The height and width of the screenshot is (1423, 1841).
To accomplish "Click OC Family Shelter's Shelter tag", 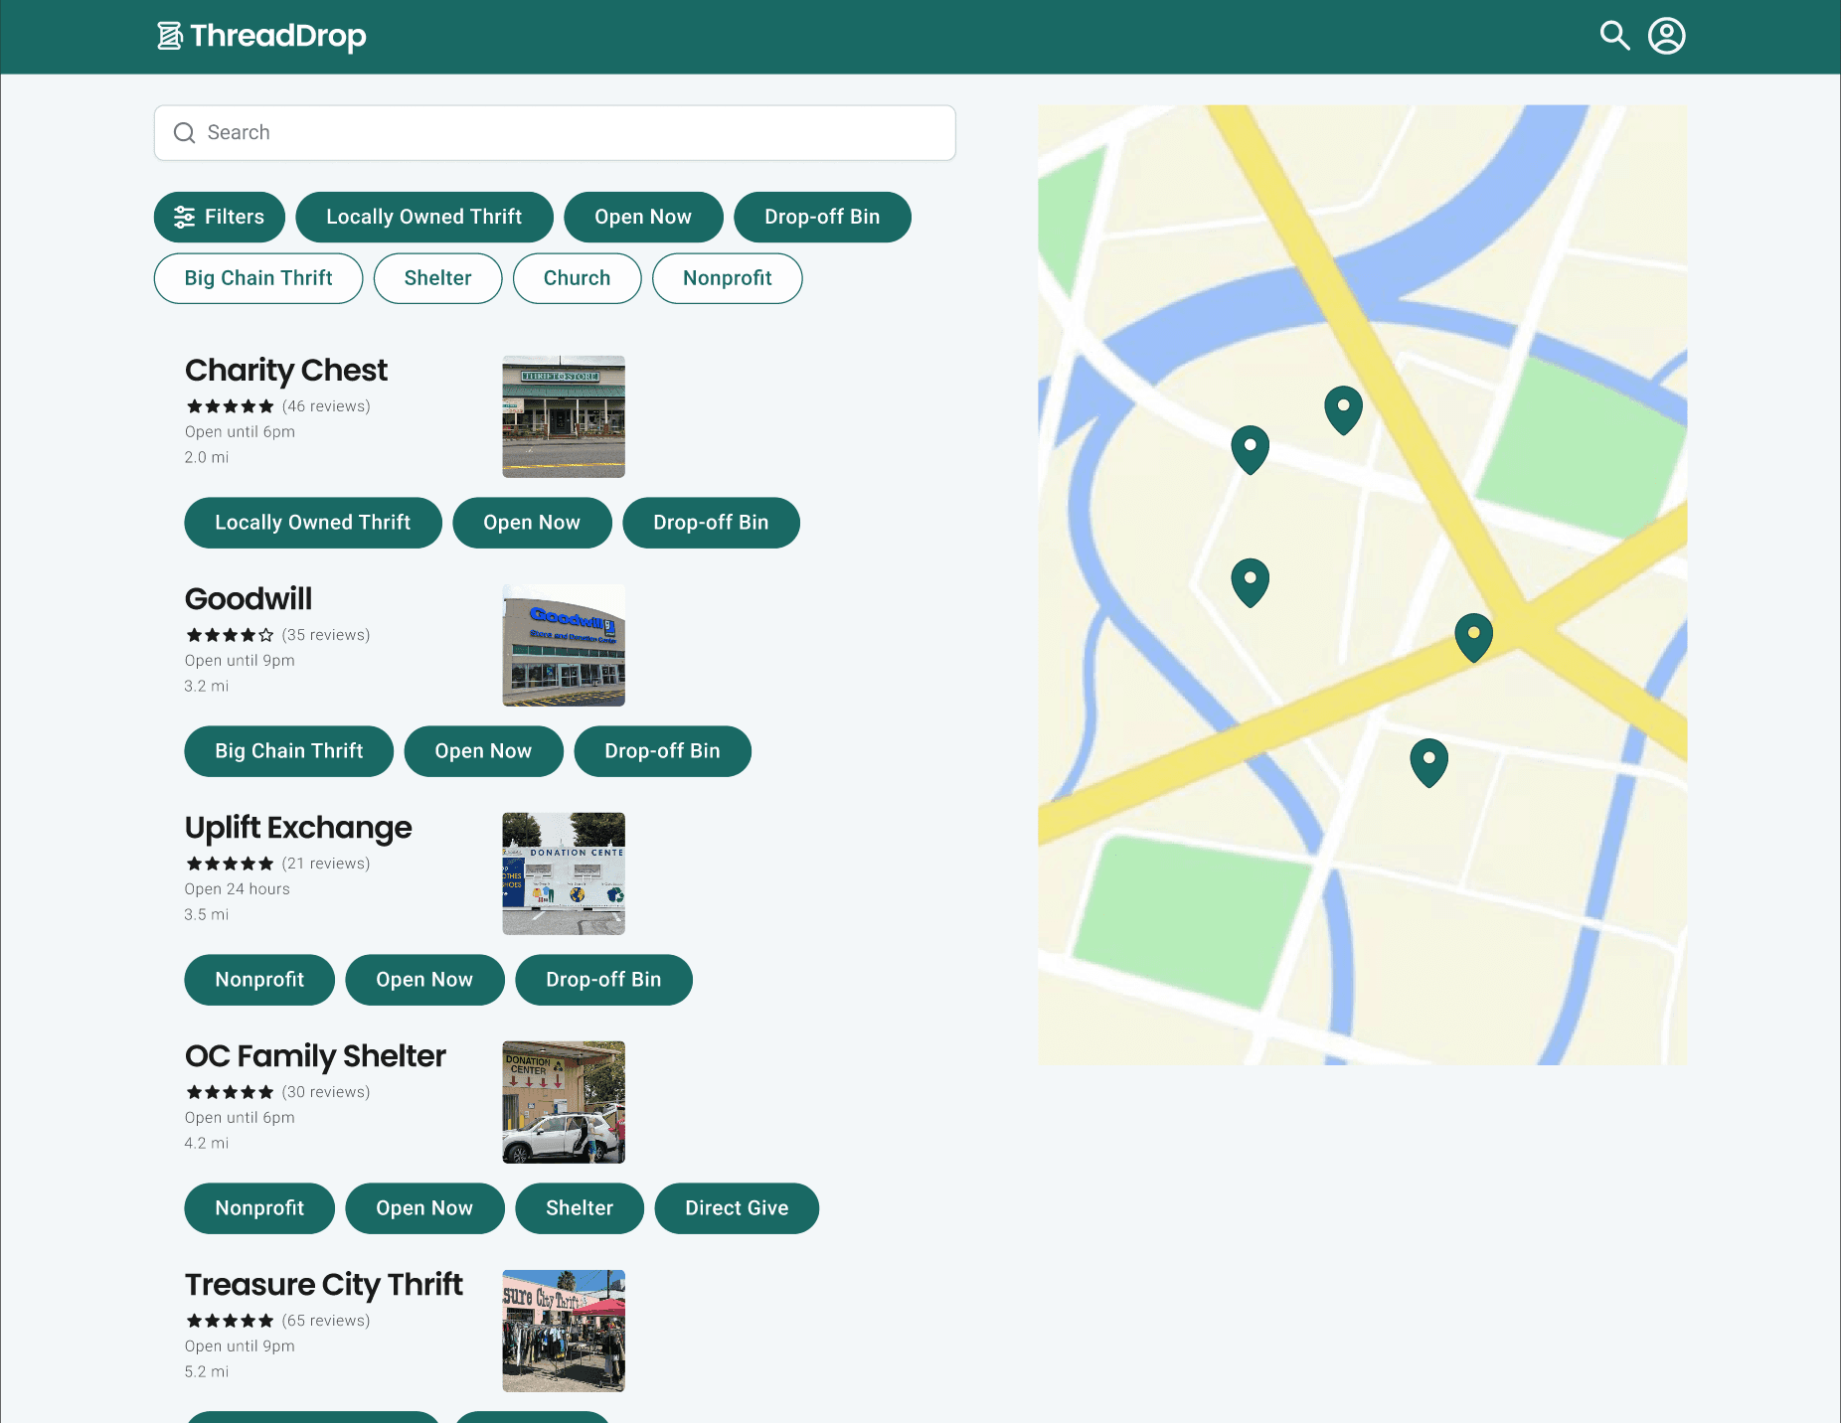I will coord(580,1208).
